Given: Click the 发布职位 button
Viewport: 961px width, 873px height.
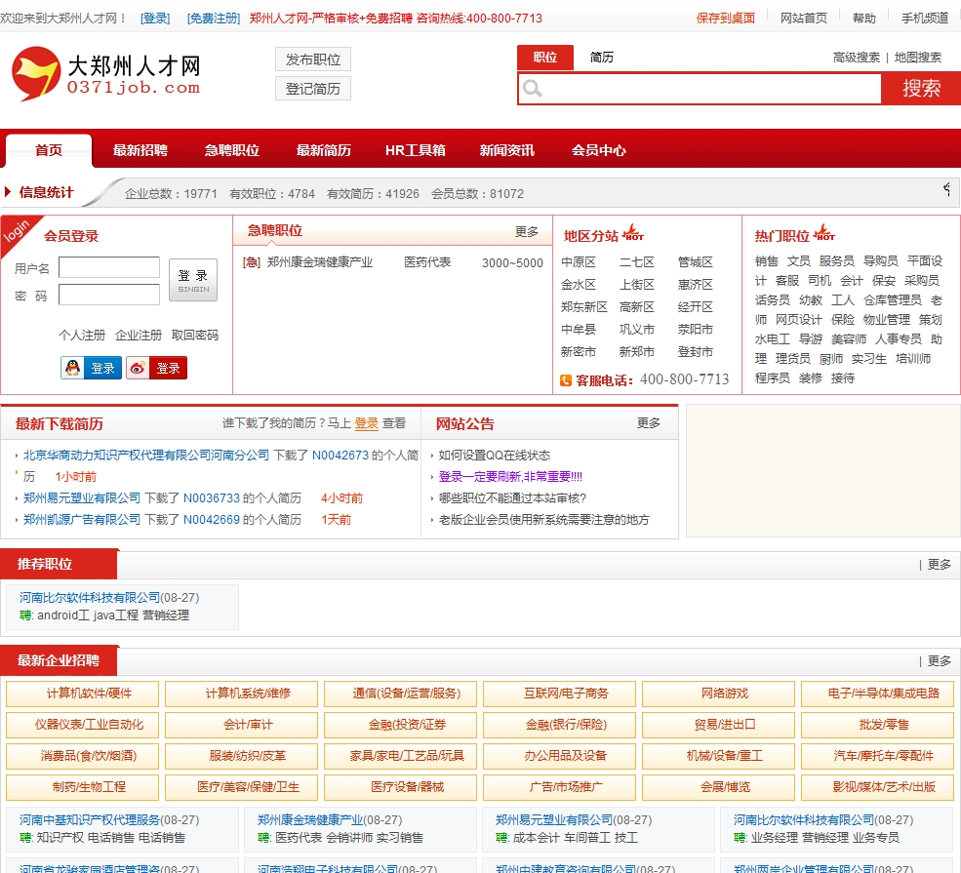Looking at the screenshot, I should tap(312, 60).
